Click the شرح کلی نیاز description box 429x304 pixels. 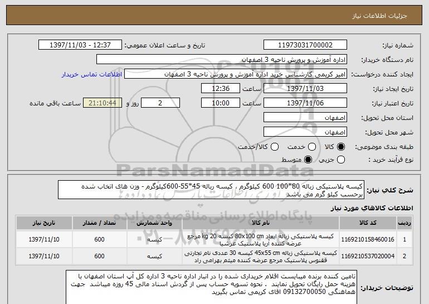click(211, 190)
